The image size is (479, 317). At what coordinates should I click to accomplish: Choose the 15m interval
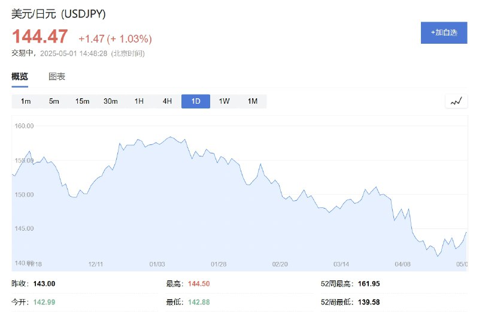tap(83, 101)
